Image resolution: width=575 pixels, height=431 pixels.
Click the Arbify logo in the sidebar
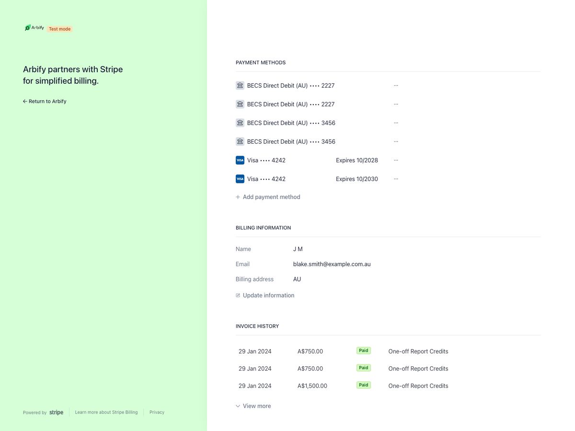pyautogui.click(x=34, y=28)
